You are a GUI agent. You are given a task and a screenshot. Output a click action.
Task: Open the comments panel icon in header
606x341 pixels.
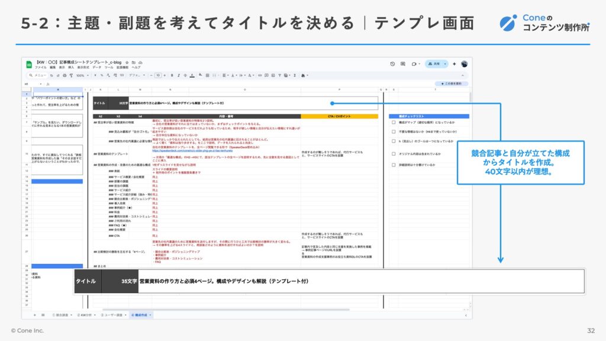coord(402,64)
